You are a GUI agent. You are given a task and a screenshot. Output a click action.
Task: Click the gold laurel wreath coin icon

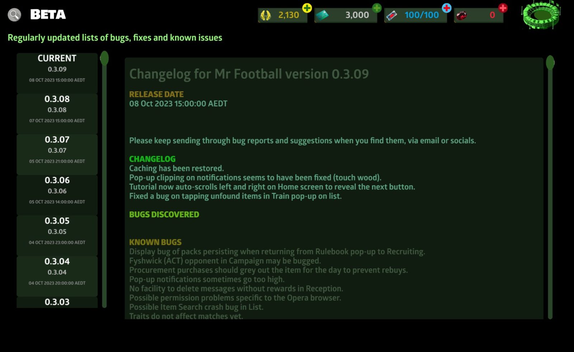(x=265, y=15)
